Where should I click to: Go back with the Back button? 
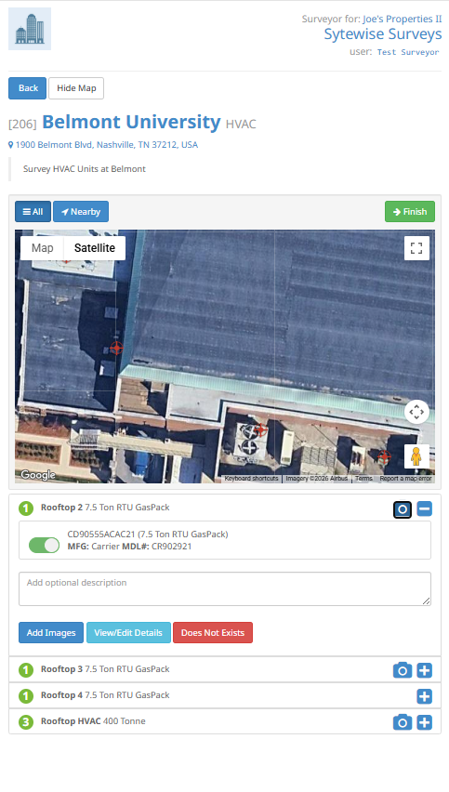[x=27, y=88]
